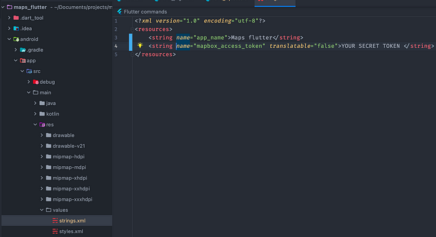Image resolution: width=436 pixels, height=237 pixels.
Task: Click the main folder icon
Action: pyautogui.click(x=36, y=92)
